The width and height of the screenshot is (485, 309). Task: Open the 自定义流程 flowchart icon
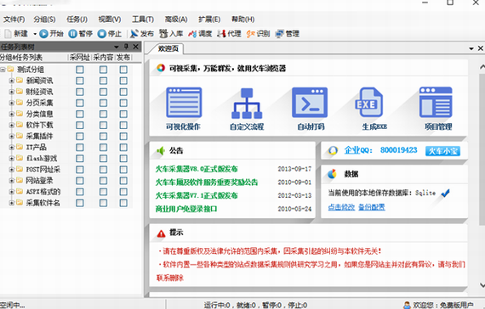(x=247, y=104)
